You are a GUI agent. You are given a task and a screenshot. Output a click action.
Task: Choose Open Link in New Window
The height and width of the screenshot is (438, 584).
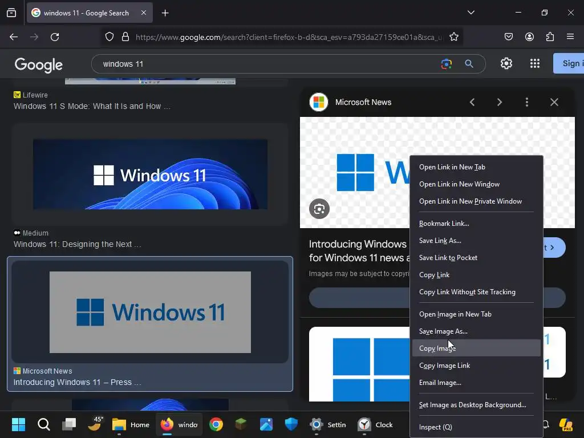tap(476, 184)
